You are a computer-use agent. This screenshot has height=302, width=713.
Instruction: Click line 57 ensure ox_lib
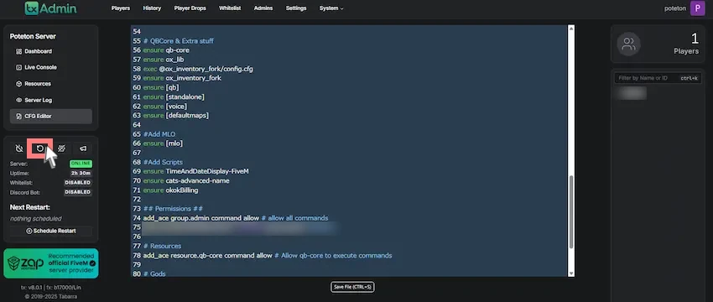point(164,60)
